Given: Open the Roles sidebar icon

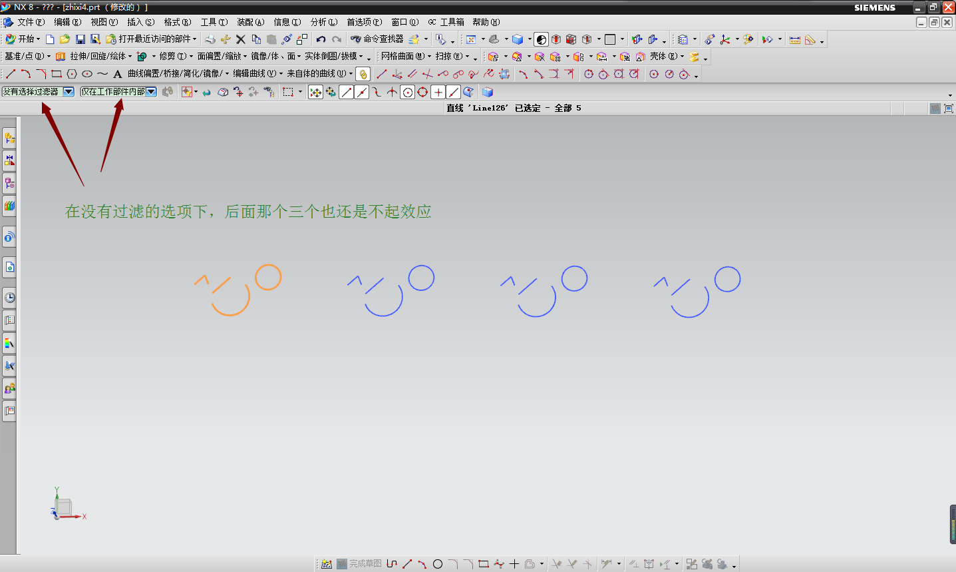Looking at the screenshot, I should [x=9, y=388].
